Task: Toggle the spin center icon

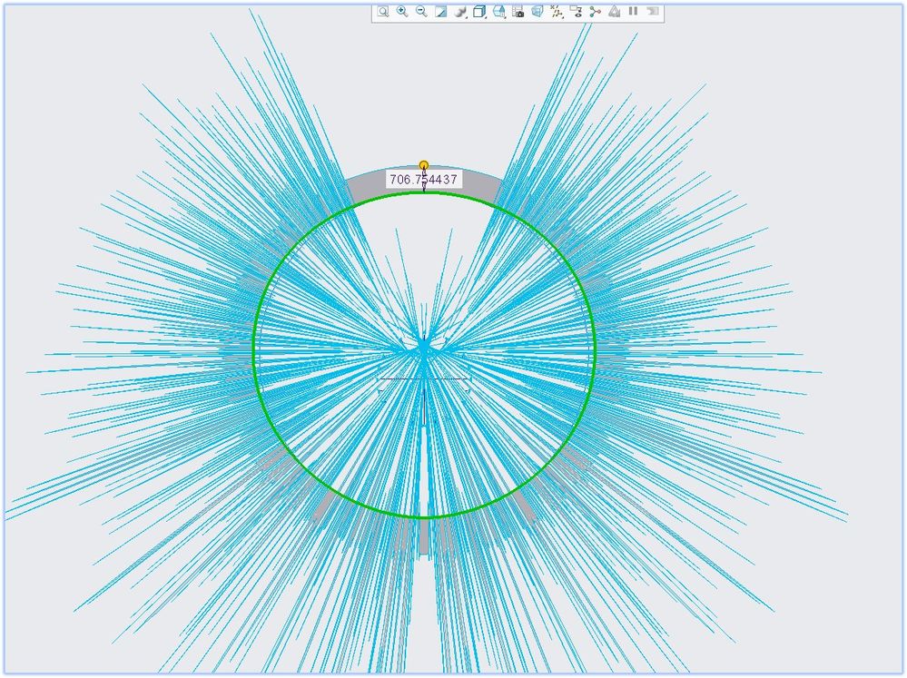Action: pyautogui.click(x=596, y=12)
